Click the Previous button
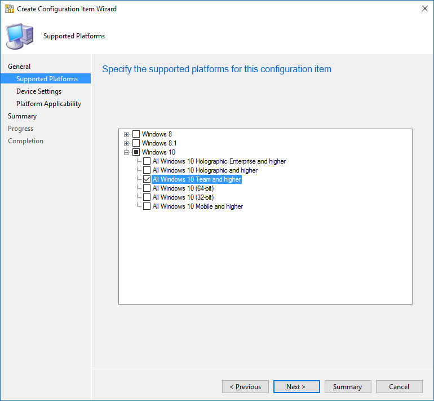The height and width of the screenshot is (401, 434). click(x=245, y=386)
